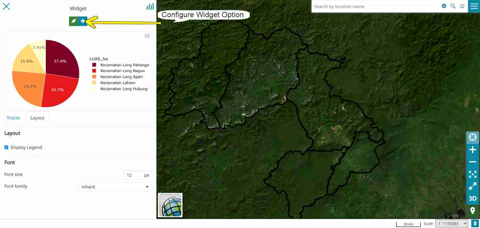Image resolution: width=480 pixels, height=228 pixels.
Task: Open the Font family dropdown
Action: (115, 187)
